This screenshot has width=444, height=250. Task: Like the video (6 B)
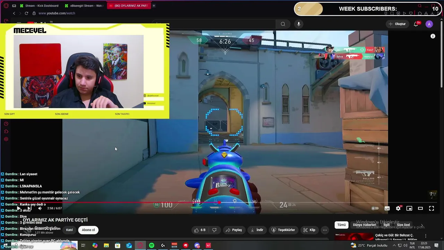coord(200,230)
